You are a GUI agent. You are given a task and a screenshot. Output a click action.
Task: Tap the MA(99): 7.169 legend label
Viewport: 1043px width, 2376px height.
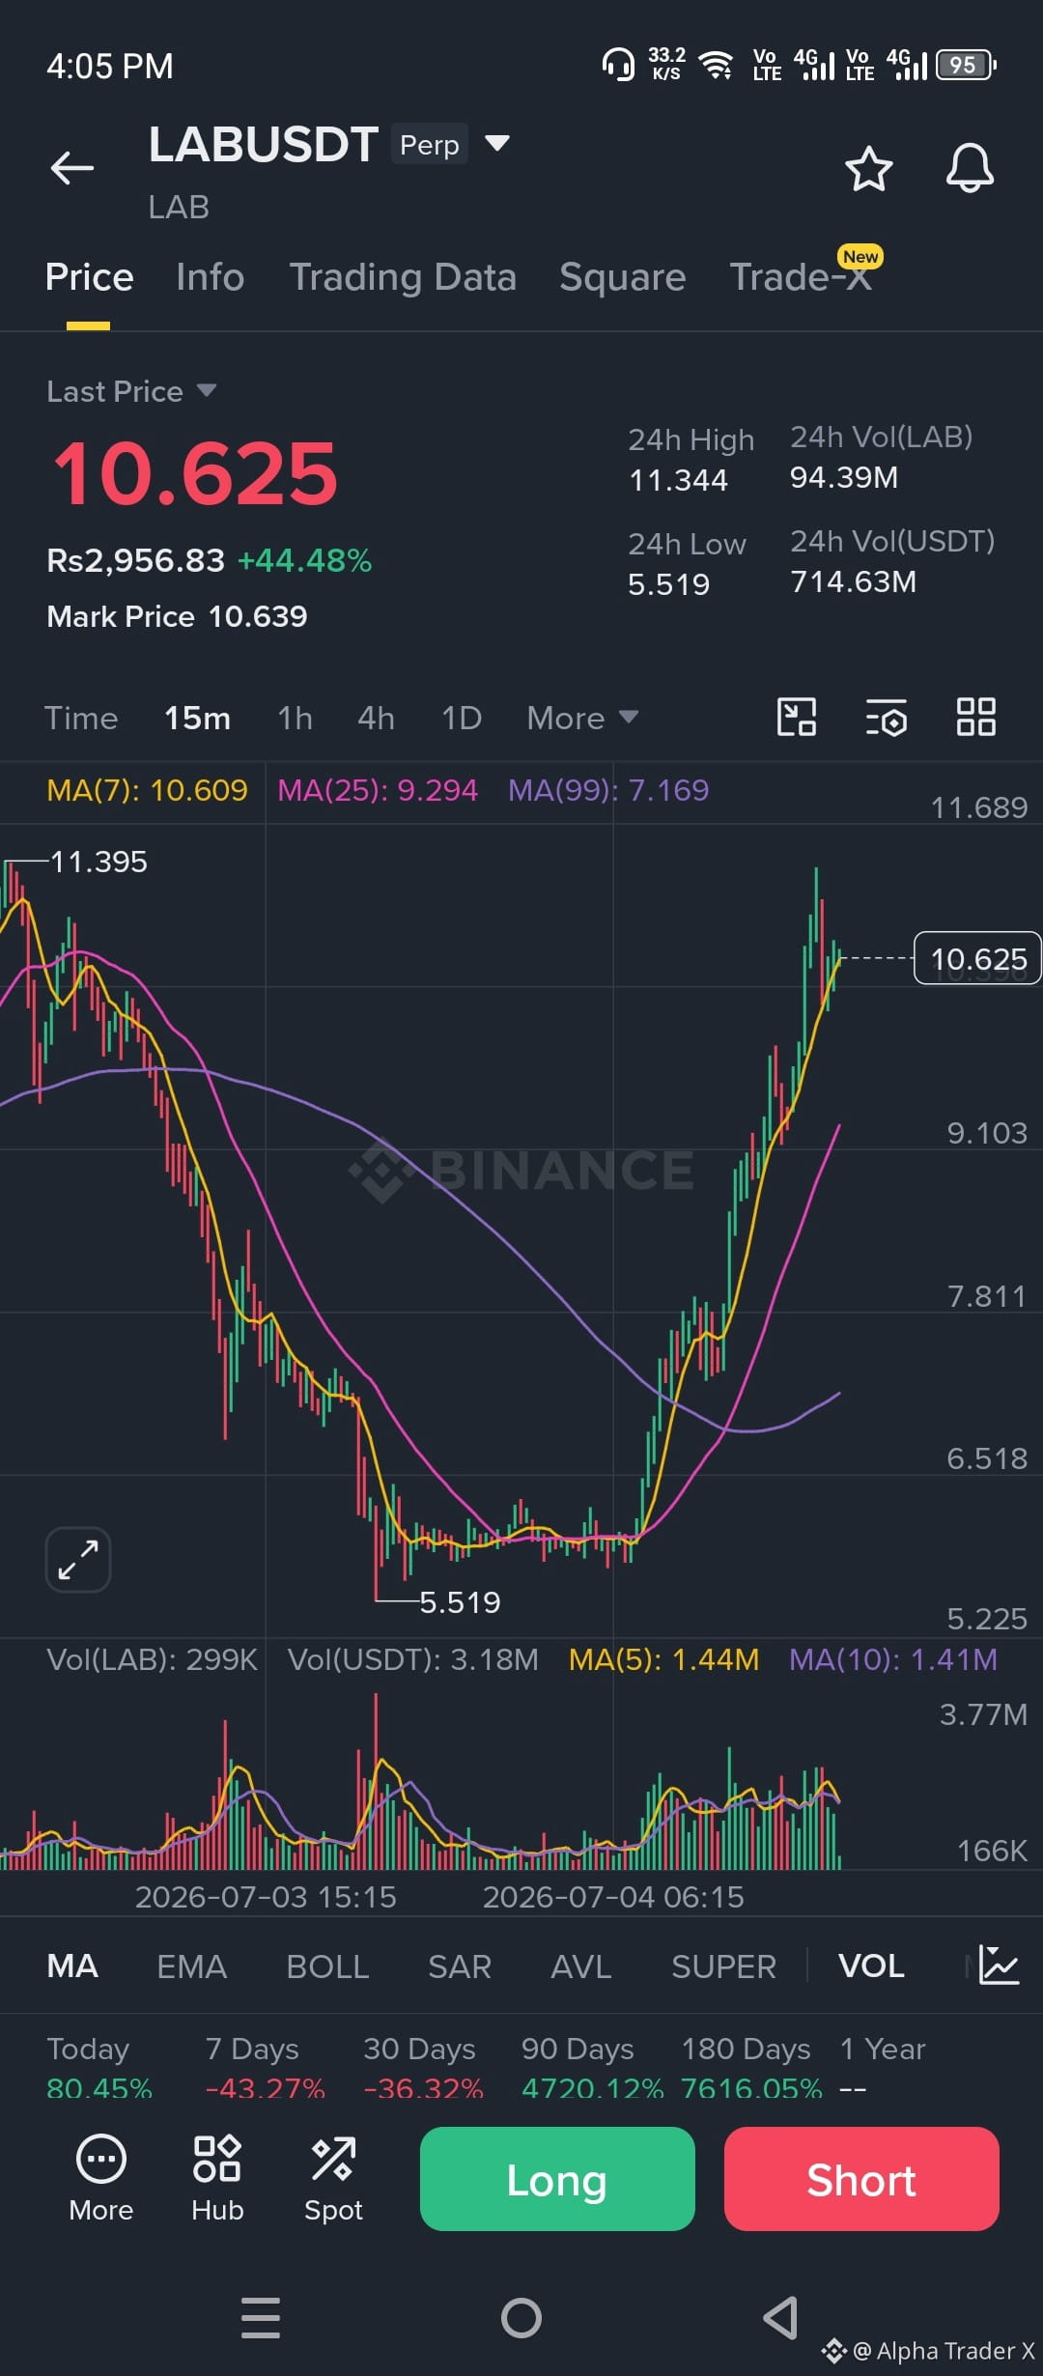pyautogui.click(x=608, y=790)
